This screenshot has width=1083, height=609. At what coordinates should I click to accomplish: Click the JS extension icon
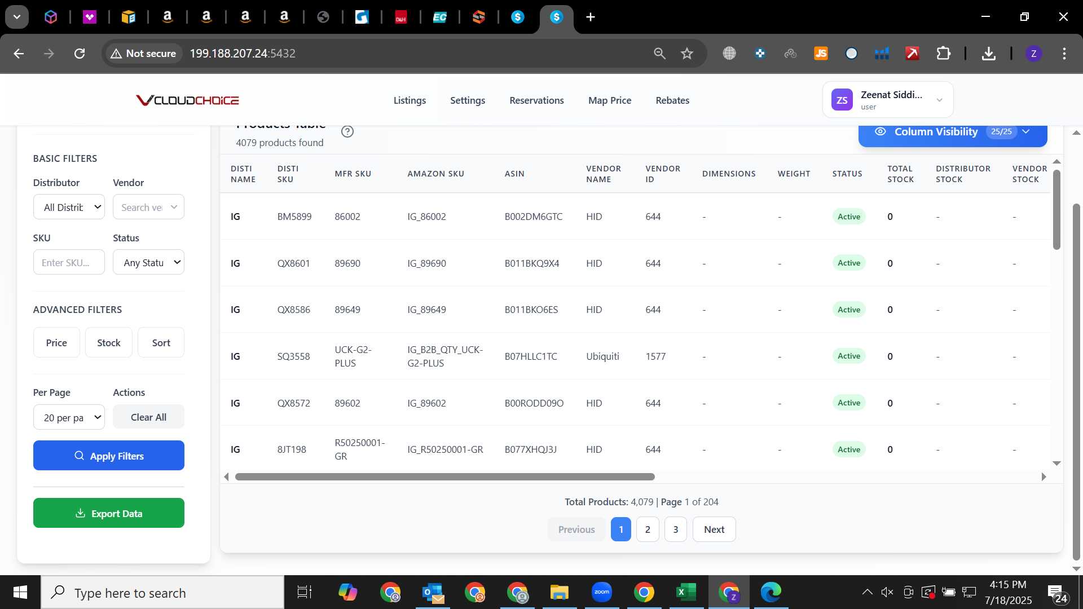[x=821, y=54]
